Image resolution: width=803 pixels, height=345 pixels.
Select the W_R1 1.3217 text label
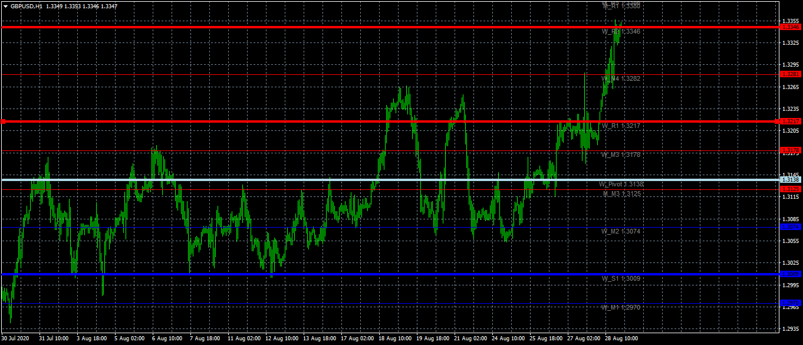tap(620, 126)
